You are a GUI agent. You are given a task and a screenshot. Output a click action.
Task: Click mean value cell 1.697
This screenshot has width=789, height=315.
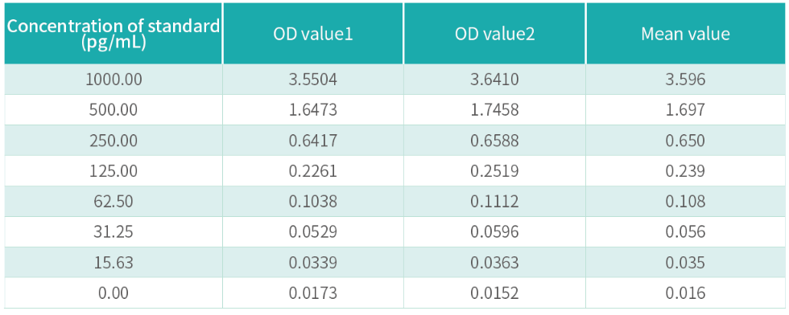coord(685,110)
